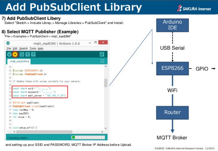Screen dimensions: 218x151
Task: Open the Edit menu
Action: 15,49
